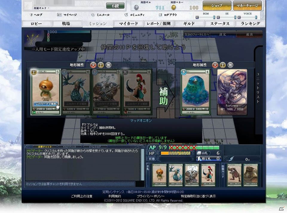Click the crossed-arrows emblem icon
This screenshot has height=213, width=287.
(33, 39)
